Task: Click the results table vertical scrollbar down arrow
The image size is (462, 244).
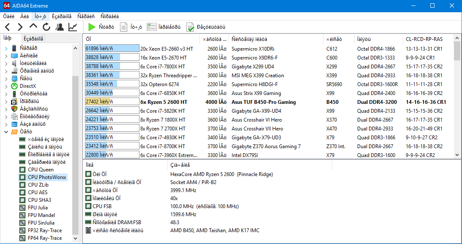Action: click(x=457, y=155)
